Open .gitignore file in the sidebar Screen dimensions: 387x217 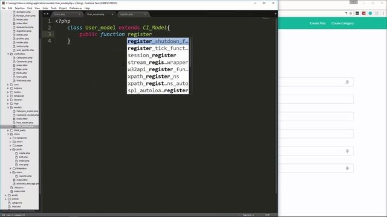[17, 203]
